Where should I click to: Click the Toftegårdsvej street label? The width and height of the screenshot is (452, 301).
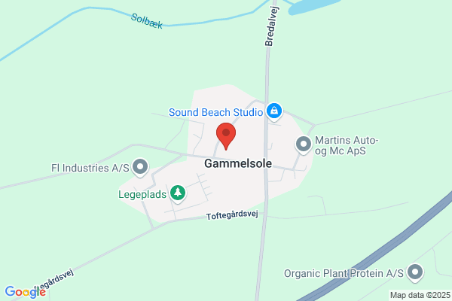click(232, 215)
